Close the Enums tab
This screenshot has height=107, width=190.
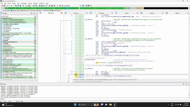(x=137, y=13)
